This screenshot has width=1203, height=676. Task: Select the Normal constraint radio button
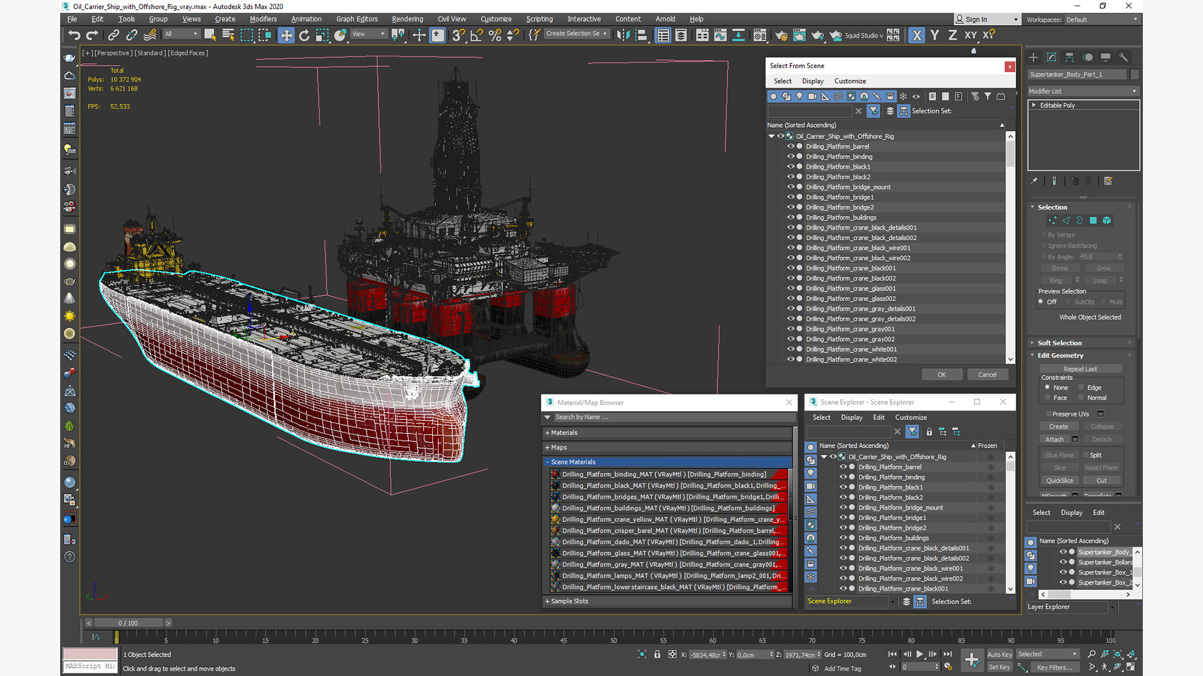pyautogui.click(x=1081, y=397)
